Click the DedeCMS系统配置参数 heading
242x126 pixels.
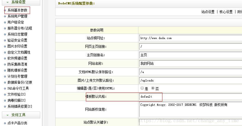click(76, 3)
